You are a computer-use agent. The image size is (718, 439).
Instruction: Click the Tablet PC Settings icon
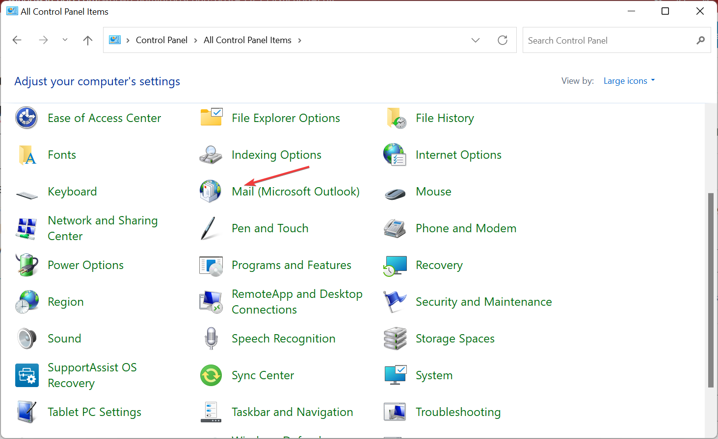coord(27,412)
